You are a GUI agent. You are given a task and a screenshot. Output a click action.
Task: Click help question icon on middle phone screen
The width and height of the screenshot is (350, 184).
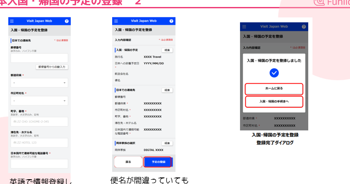tap(170, 21)
